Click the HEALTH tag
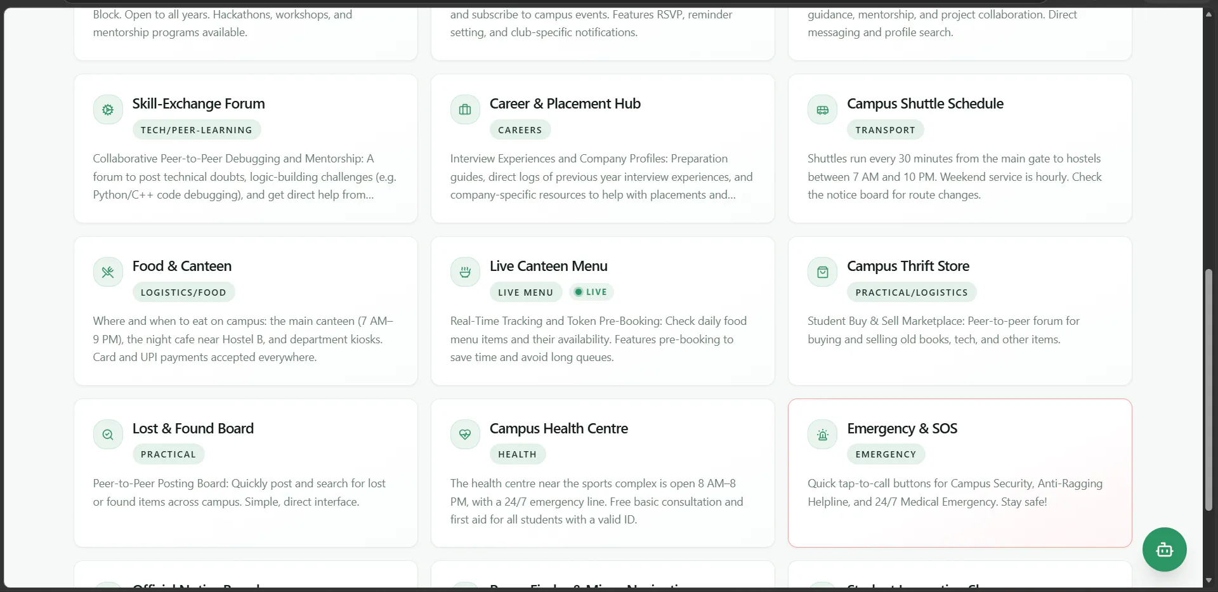 pyautogui.click(x=517, y=454)
